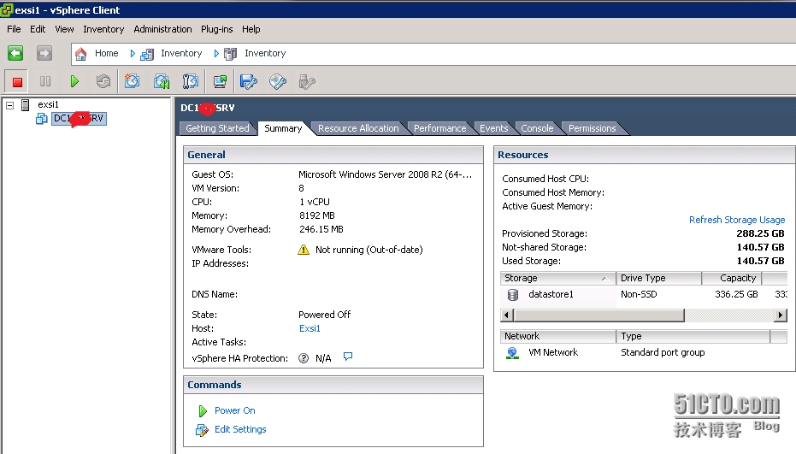Image resolution: width=796 pixels, height=454 pixels.
Task: Click the USB device connect icon
Action: (x=307, y=81)
